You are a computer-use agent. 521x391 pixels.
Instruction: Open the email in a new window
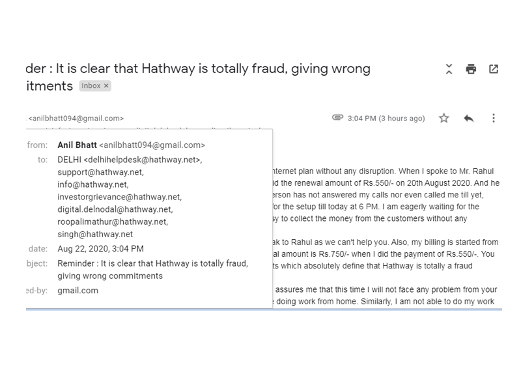point(494,69)
